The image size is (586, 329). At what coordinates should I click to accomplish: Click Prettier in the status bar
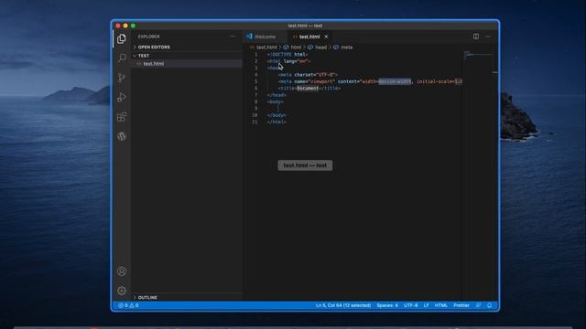coord(461,305)
